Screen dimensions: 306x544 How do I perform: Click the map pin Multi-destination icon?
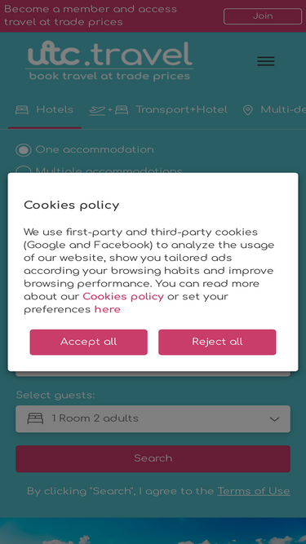(248, 110)
